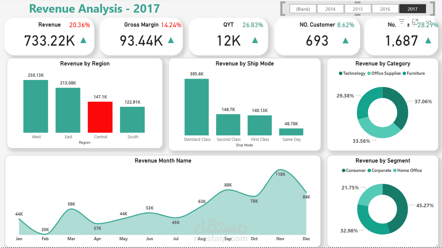
Task: Select the Same Day ship mode bar
Action: pyautogui.click(x=291, y=132)
